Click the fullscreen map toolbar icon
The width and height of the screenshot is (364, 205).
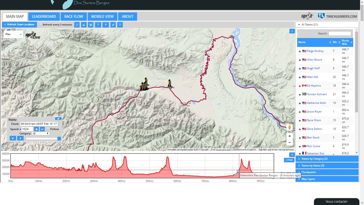tap(77, 25)
